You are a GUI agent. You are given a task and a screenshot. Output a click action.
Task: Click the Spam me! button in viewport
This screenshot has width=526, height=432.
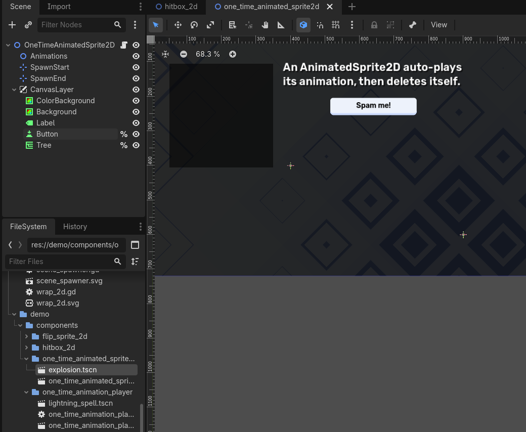373,106
